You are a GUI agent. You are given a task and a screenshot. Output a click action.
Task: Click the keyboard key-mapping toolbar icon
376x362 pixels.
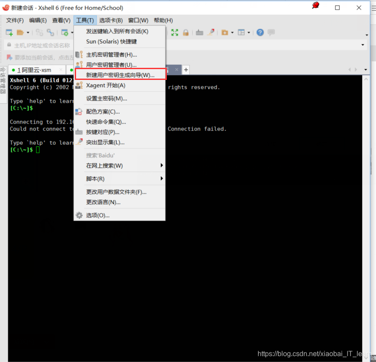coord(199,32)
